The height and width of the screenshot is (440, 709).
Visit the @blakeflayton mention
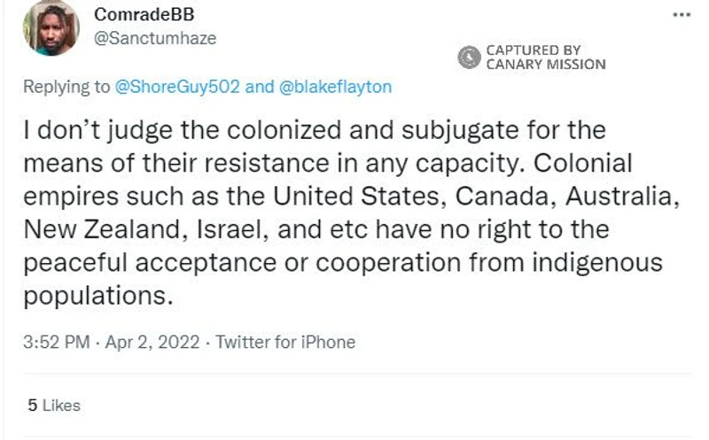coord(335,87)
